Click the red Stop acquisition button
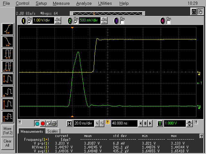The height and width of the screenshot is (154, 206). click(43, 124)
